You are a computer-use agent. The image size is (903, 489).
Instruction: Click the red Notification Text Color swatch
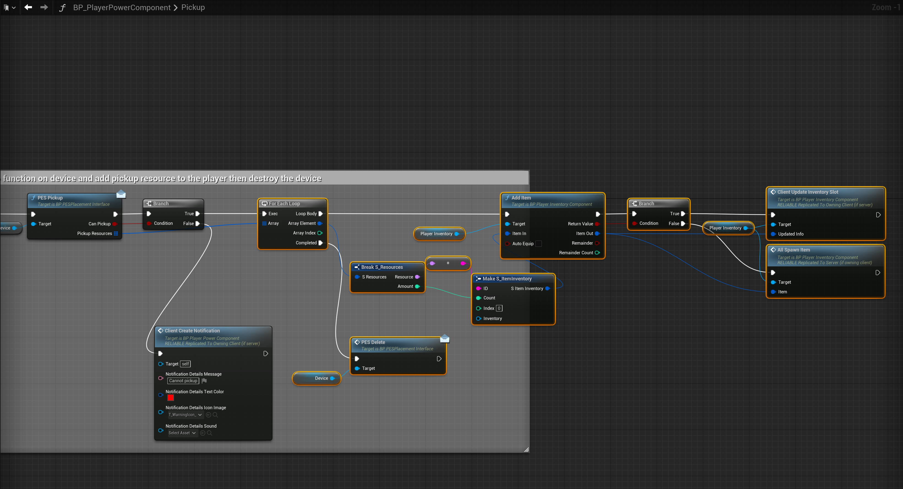(x=171, y=398)
